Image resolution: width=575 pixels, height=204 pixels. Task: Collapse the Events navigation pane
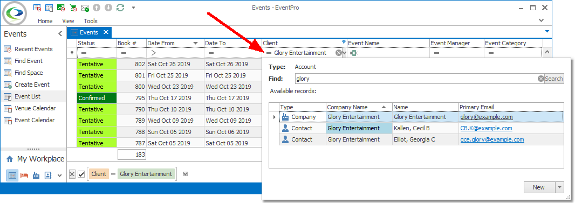[x=60, y=34]
